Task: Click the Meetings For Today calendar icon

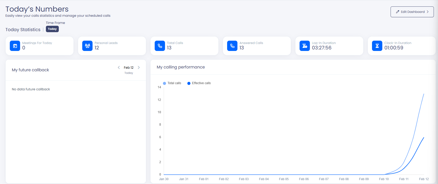Action: [x=15, y=46]
